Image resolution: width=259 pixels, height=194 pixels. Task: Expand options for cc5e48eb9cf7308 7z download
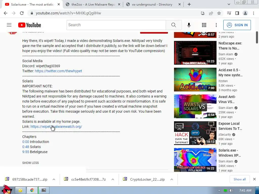(113, 179)
